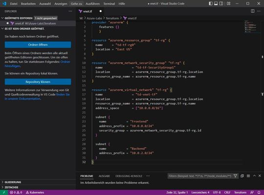Open filter options funnel icon

pyautogui.click(x=235, y=176)
